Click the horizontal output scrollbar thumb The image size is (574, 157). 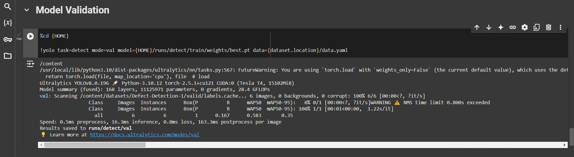pyautogui.click(x=95, y=145)
